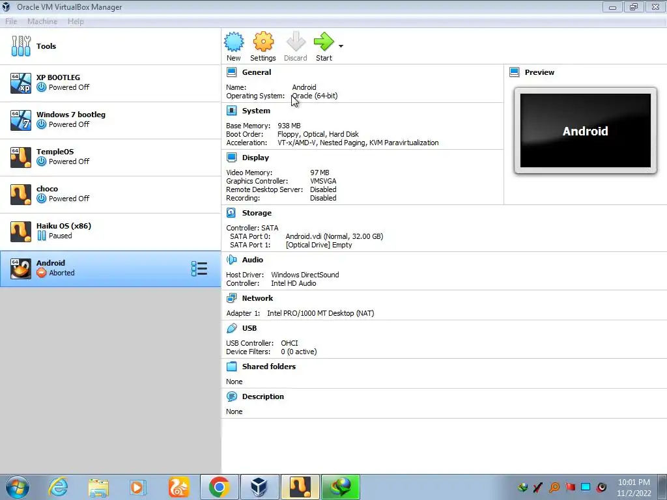667x500 pixels.
Task: Select the XP BOOTLEG virtual machine icon
Action: pyautogui.click(x=21, y=83)
